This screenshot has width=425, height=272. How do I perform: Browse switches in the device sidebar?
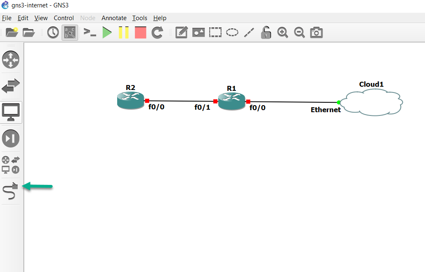[x=11, y=86]
